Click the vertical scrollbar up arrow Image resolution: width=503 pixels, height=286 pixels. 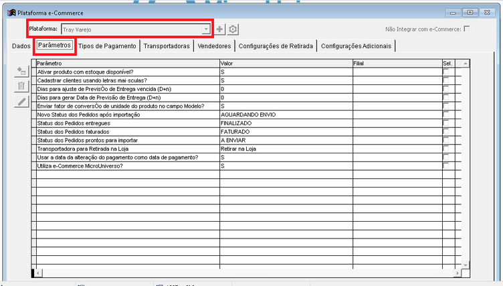click(466, 64)
